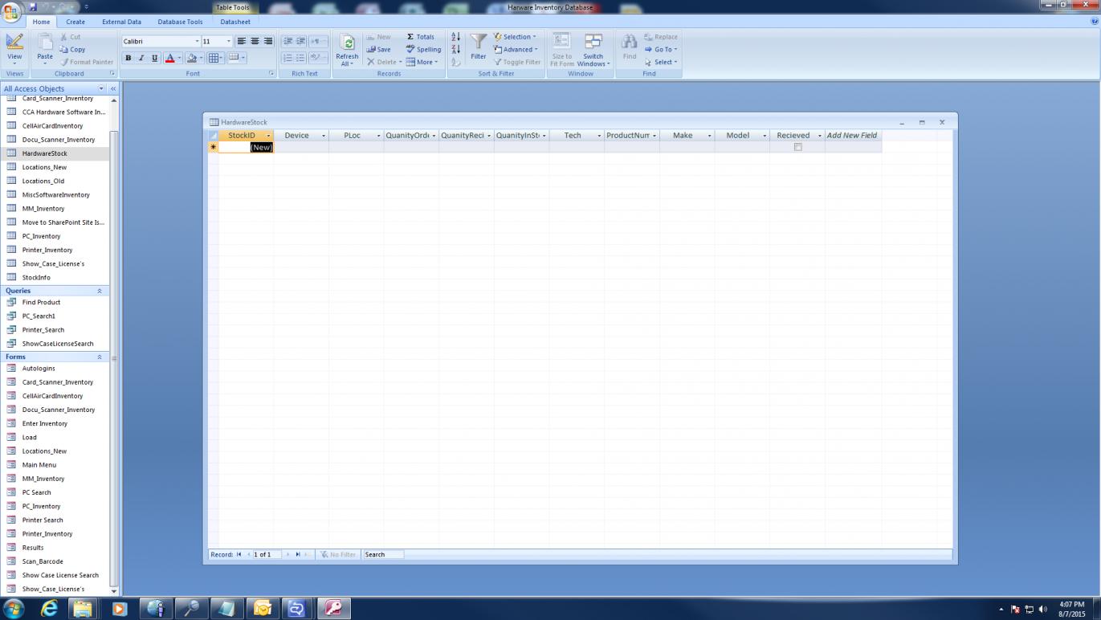Screen dimensions: 1101x620
Task: Click the More button in Records group
Action: click(422, 62)
